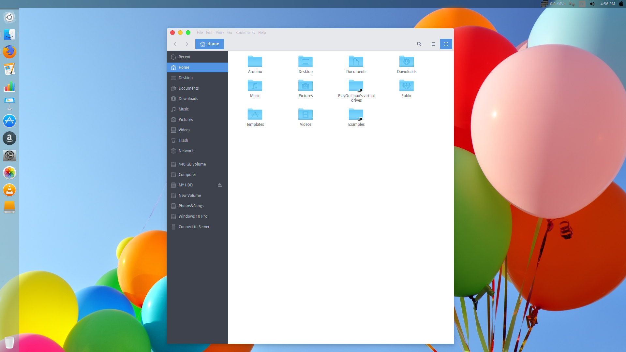The image size is (626, 352).
Task: Open Amazon dock icon
Action: pyautogui.click(x=9, y=138)
